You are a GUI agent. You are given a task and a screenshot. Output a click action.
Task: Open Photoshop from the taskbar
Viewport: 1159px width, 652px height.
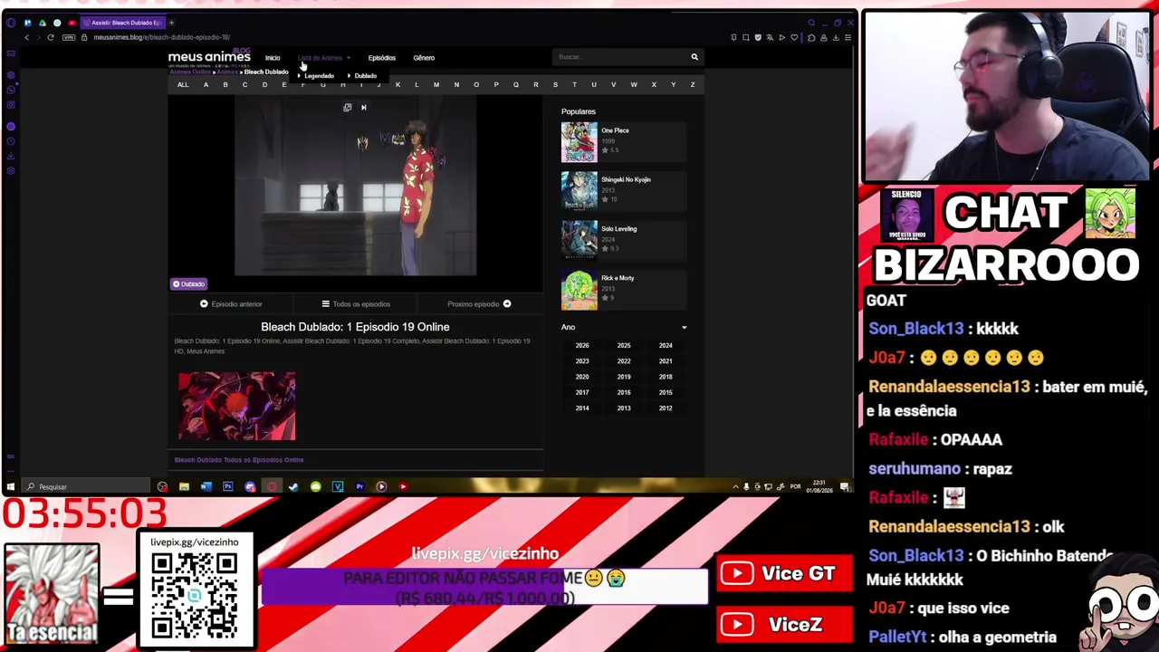click(x=227, y=486)
